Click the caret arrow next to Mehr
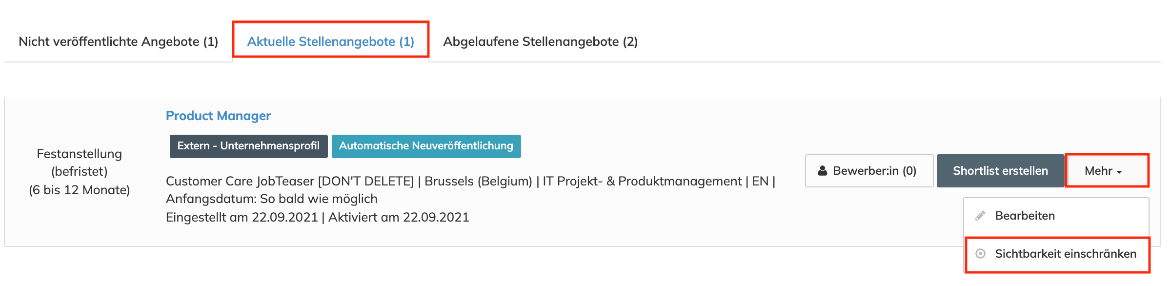 pyautogui.click(x=1119, y=172)
